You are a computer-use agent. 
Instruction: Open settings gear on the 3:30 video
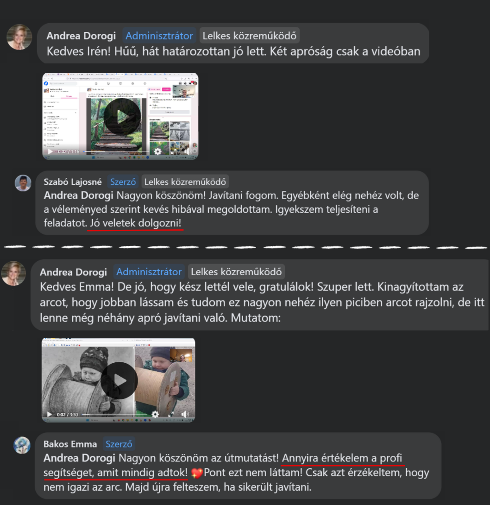tap(155, 414)
